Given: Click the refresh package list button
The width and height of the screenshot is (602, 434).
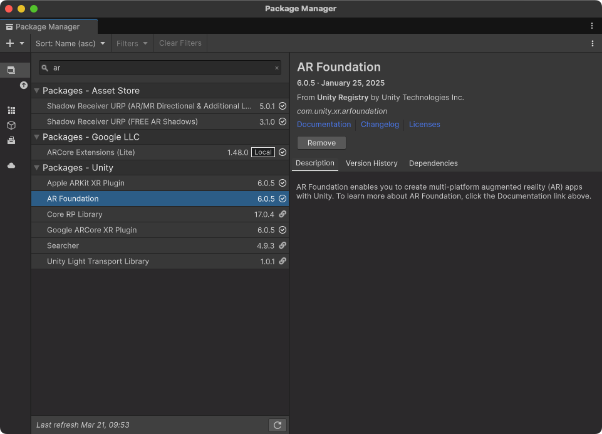Looking at the screenshot, I should [277, 425].
